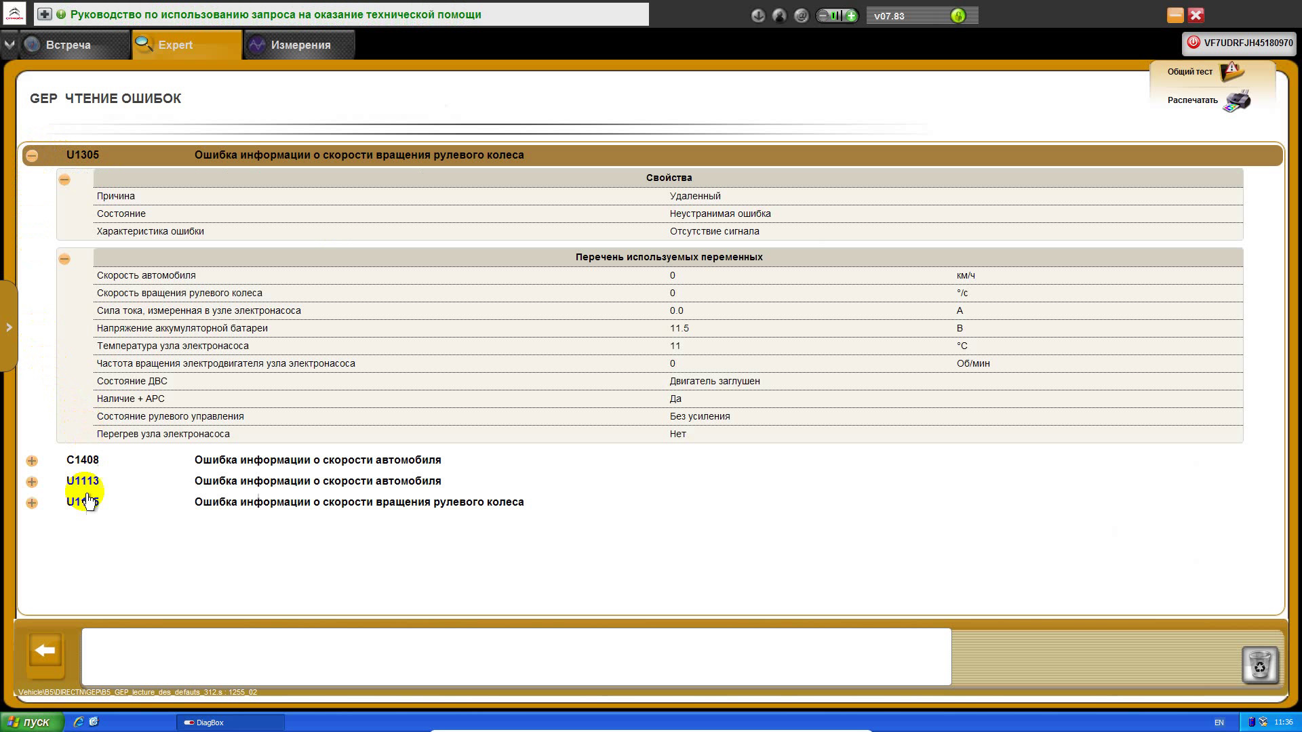Expand the U1113 fault entry
The image size is (1302, 732).
coord(32,482)
